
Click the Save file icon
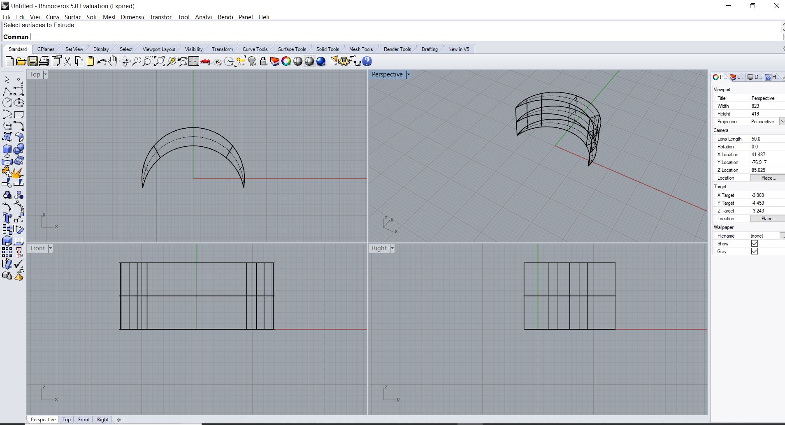pos(33,62)
